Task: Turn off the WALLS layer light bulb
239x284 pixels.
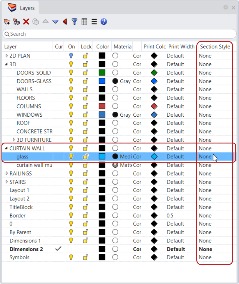Action: click(71, 89)
